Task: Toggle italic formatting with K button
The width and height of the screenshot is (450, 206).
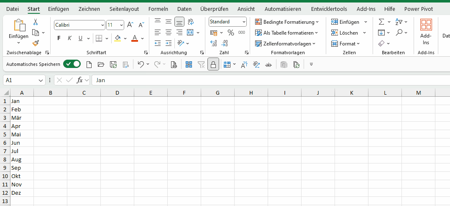Action: click(x=69, y=38)
